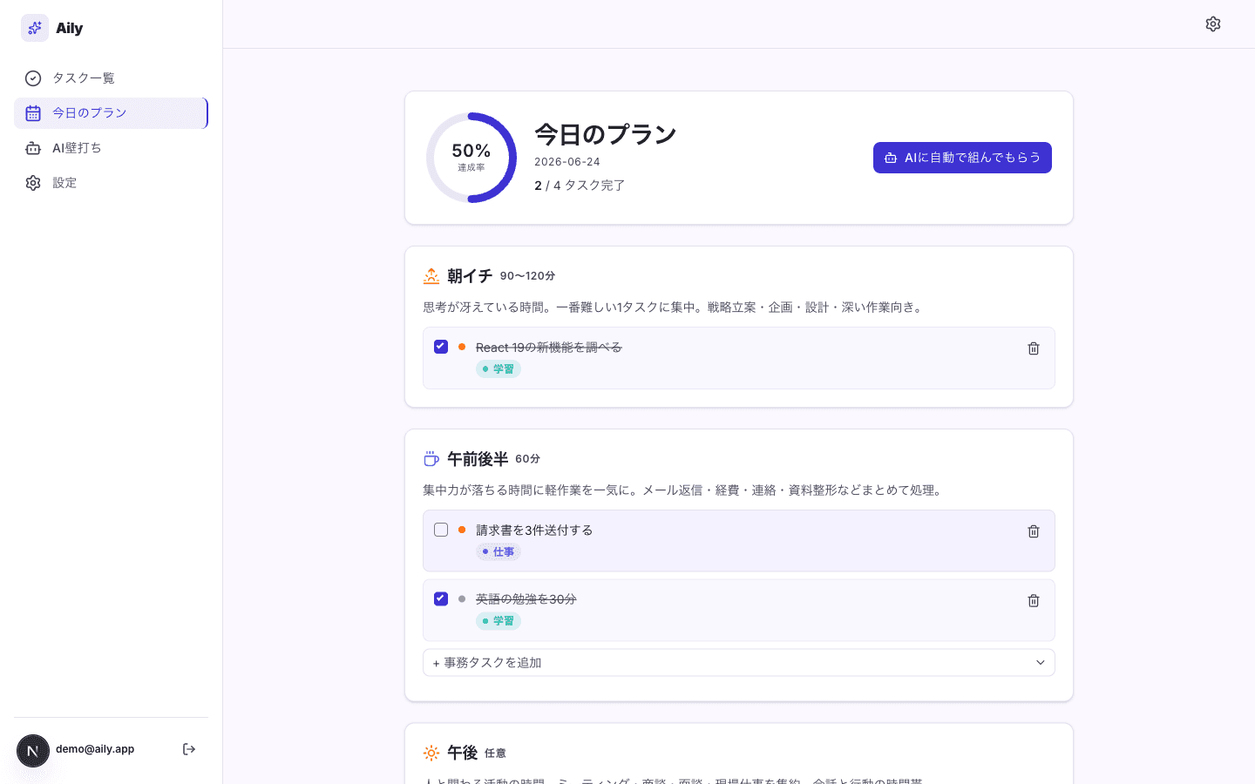Image resolution: width=1255 pixels, height=784 pixels.
Task: Click the 50% 達成率 progress ring
Action: 471,158
